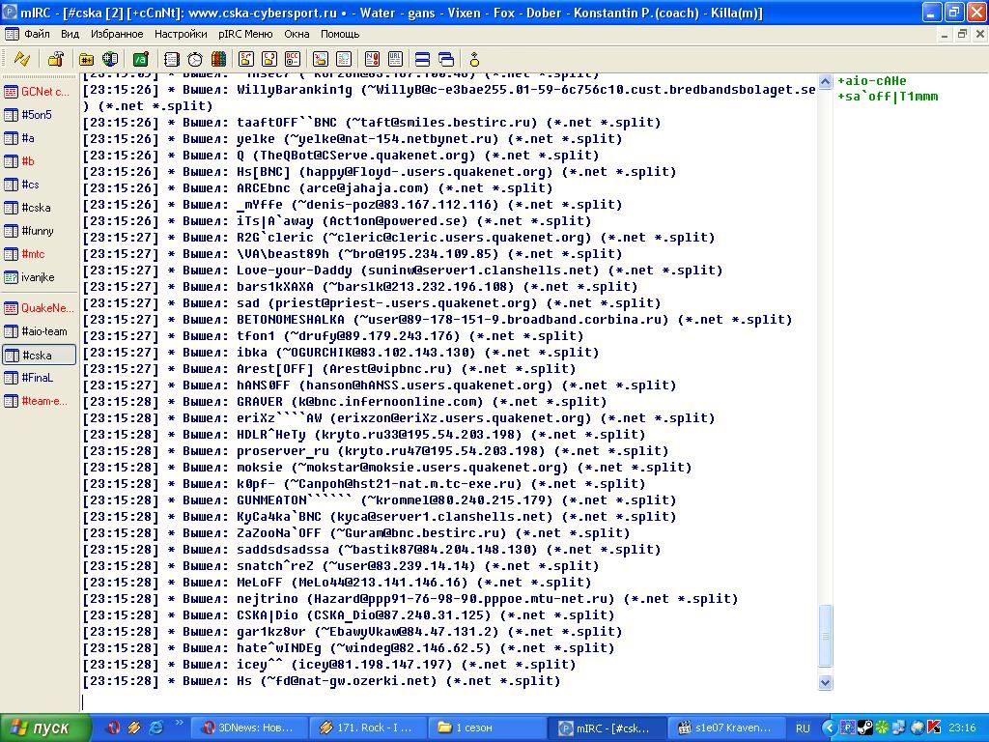
Task: Launch Winamp from the quick launch bar
Action: point(133,728)
